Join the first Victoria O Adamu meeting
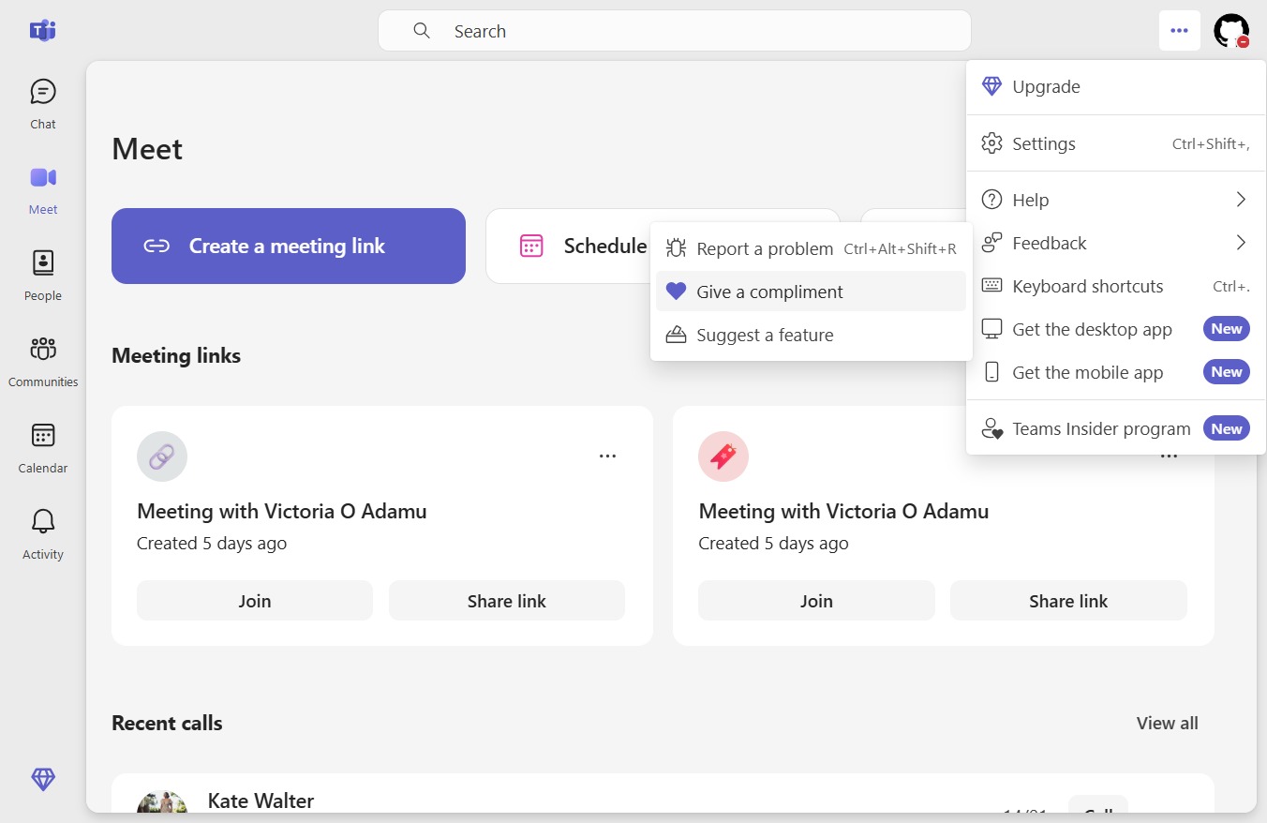Screen dimensions: 1267x823 pos(255,601)
